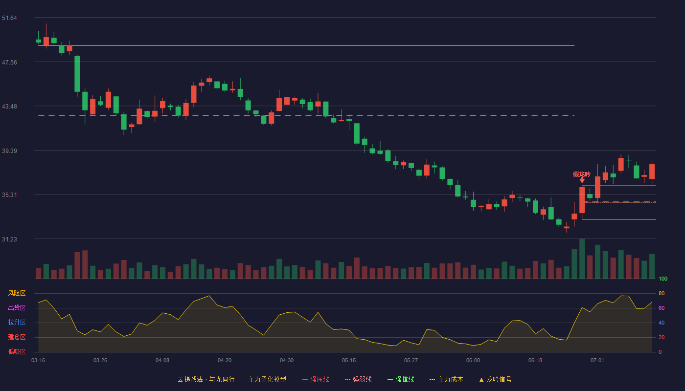Click the 假龙吟 arrow marker on chart
This screenshot has width=685, height=391.
[582, 181]
